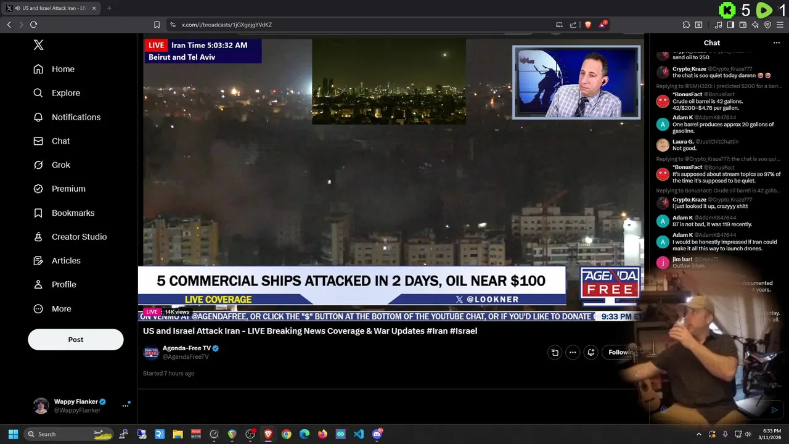Open the Chat section in the sidebar
The height and width of the screenshot is (444, 789).
[x=52, y=141]
